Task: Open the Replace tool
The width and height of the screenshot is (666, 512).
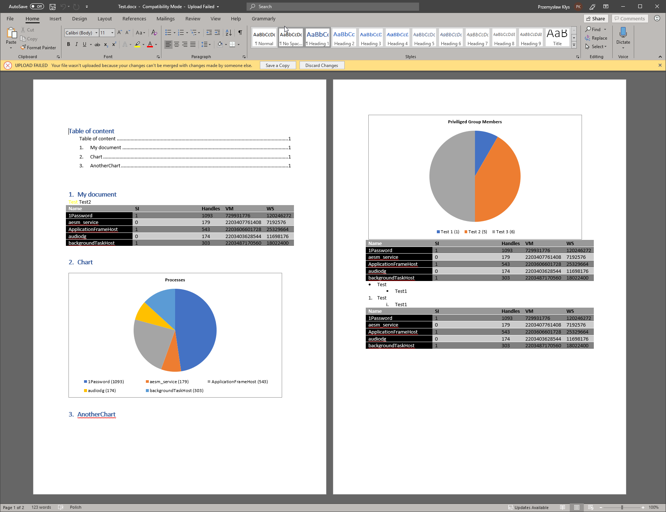Action: (596, 38)
